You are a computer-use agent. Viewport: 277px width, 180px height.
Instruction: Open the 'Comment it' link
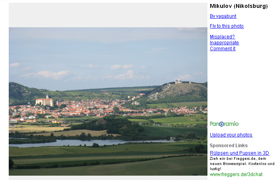tap(223, 49)
